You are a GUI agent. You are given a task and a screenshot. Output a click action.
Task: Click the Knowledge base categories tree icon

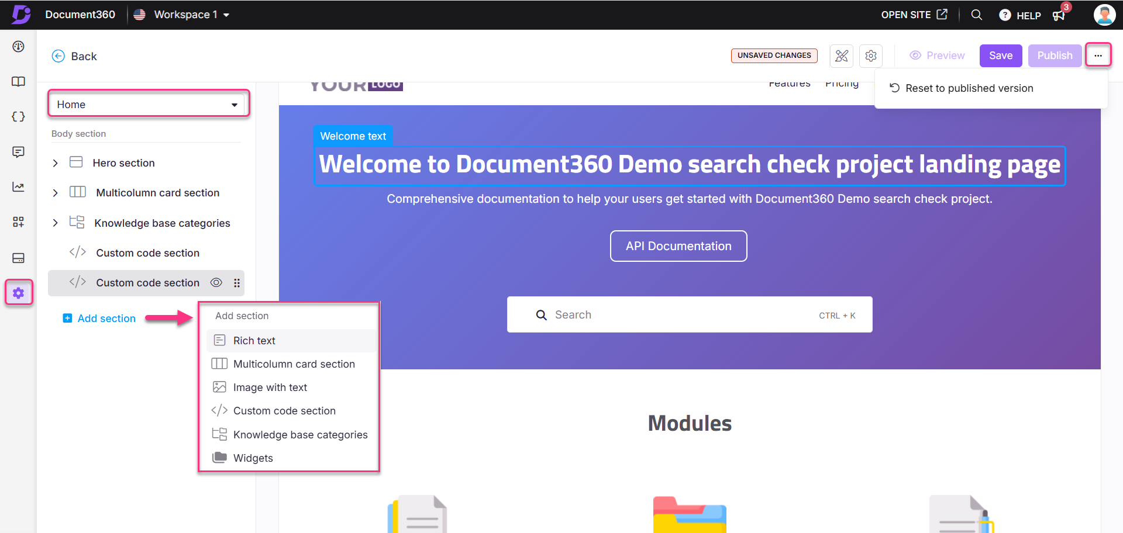click(77, 222)
